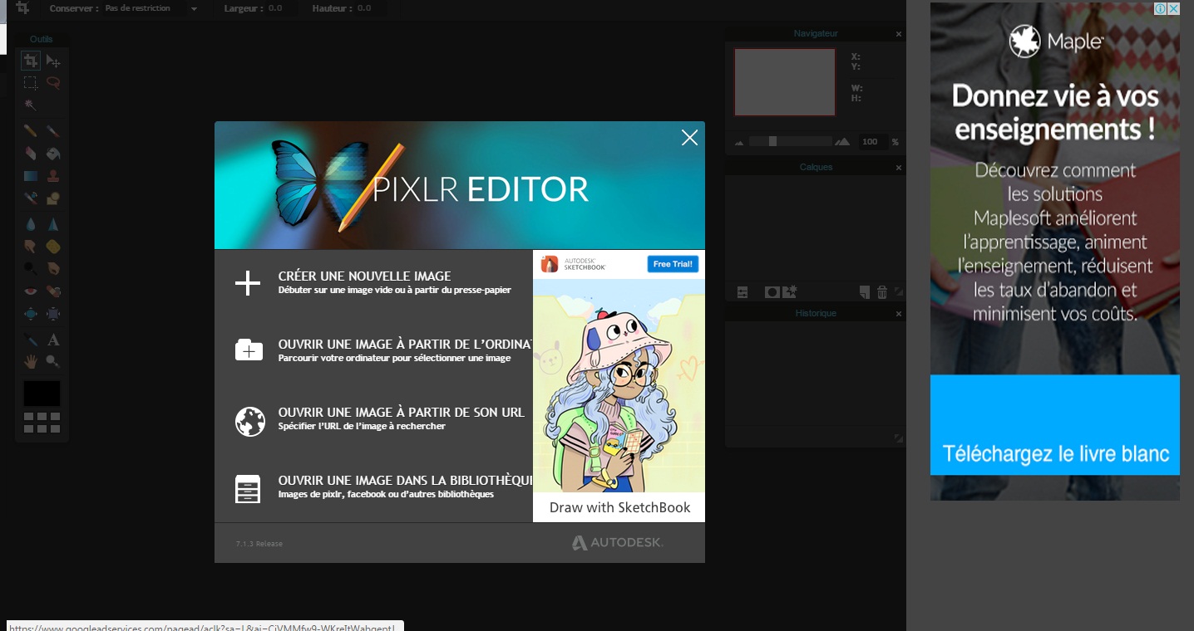Close the Maple ad with X icon
Viewport: 1194px width, 631px height.
pyautogui.click(x=1173, y=9)
